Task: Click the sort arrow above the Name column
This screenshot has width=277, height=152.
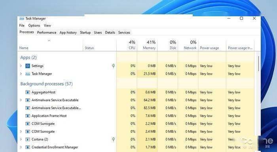Action: point(49,41)
